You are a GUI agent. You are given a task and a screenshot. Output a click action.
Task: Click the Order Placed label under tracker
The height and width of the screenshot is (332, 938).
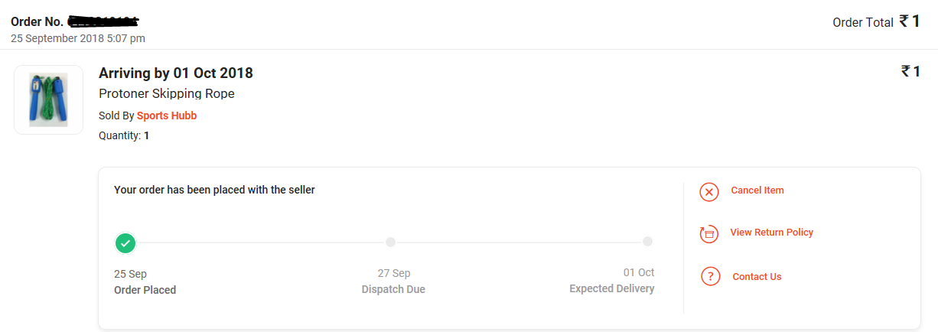click(145, 290)
